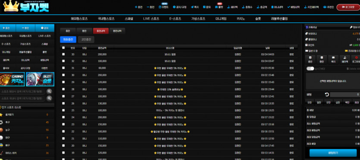
Task: Click the reset arrow icon beside the bet amount
Action: point(327,94)
